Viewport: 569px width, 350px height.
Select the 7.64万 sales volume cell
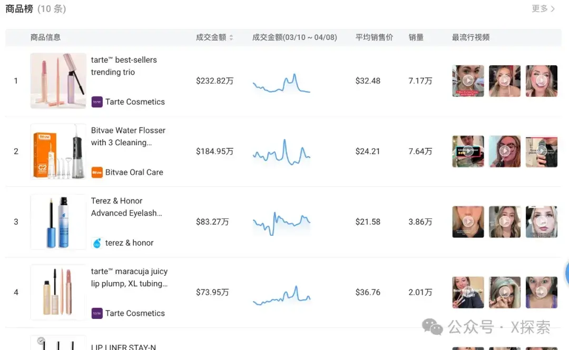(x=420, y=151)
